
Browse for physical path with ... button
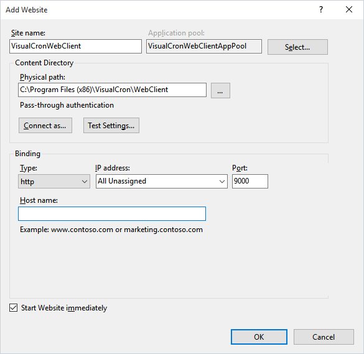[x=220, y=91]
